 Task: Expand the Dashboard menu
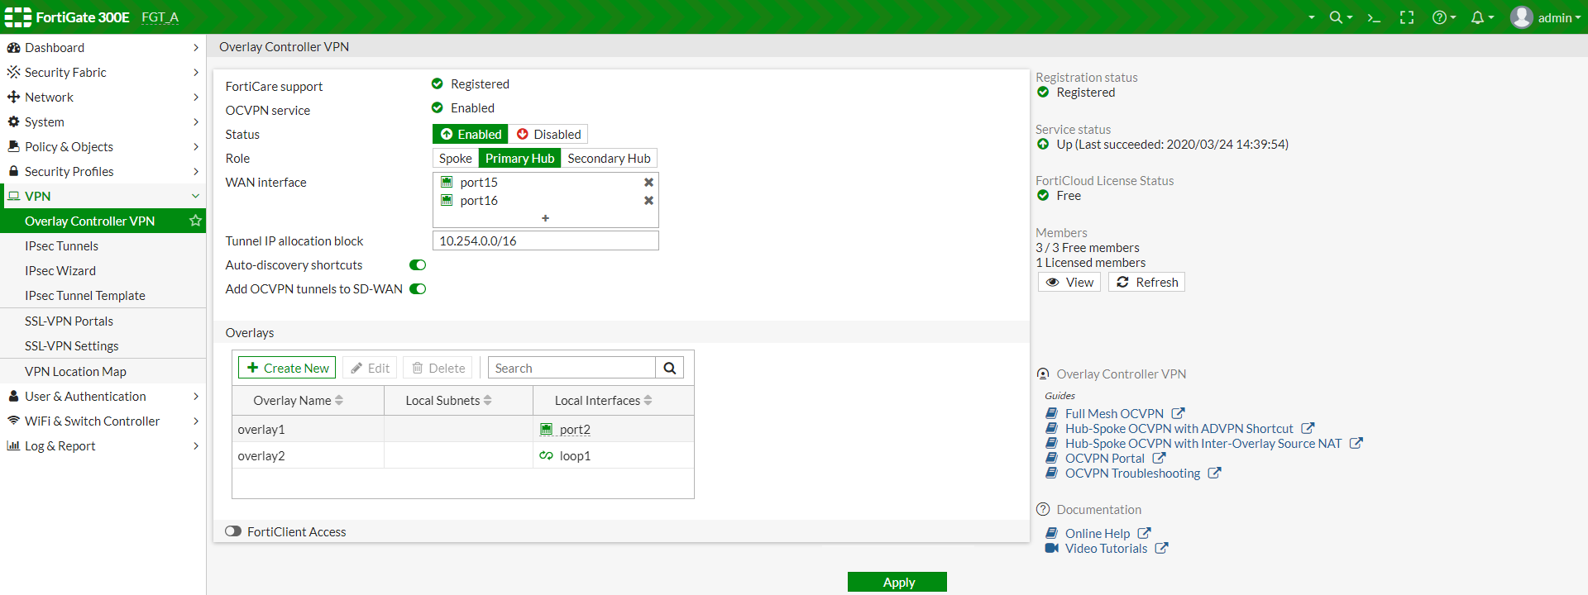point(103,47)
